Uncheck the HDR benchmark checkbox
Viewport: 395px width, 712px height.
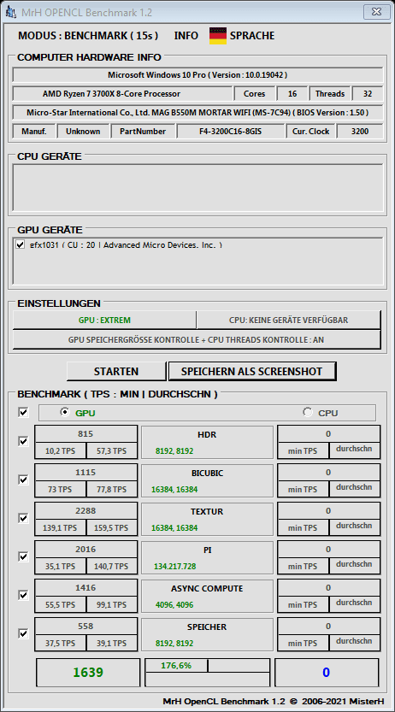click(23, 441)
